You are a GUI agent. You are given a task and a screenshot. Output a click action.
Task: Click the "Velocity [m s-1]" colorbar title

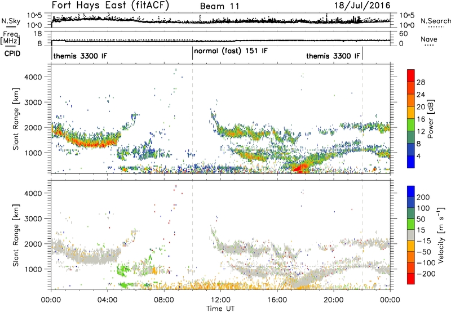click(441, 234)
